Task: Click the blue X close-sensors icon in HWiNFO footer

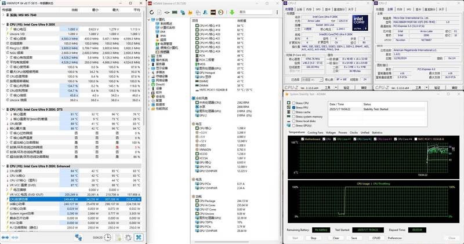Action: tap(139, 237)
